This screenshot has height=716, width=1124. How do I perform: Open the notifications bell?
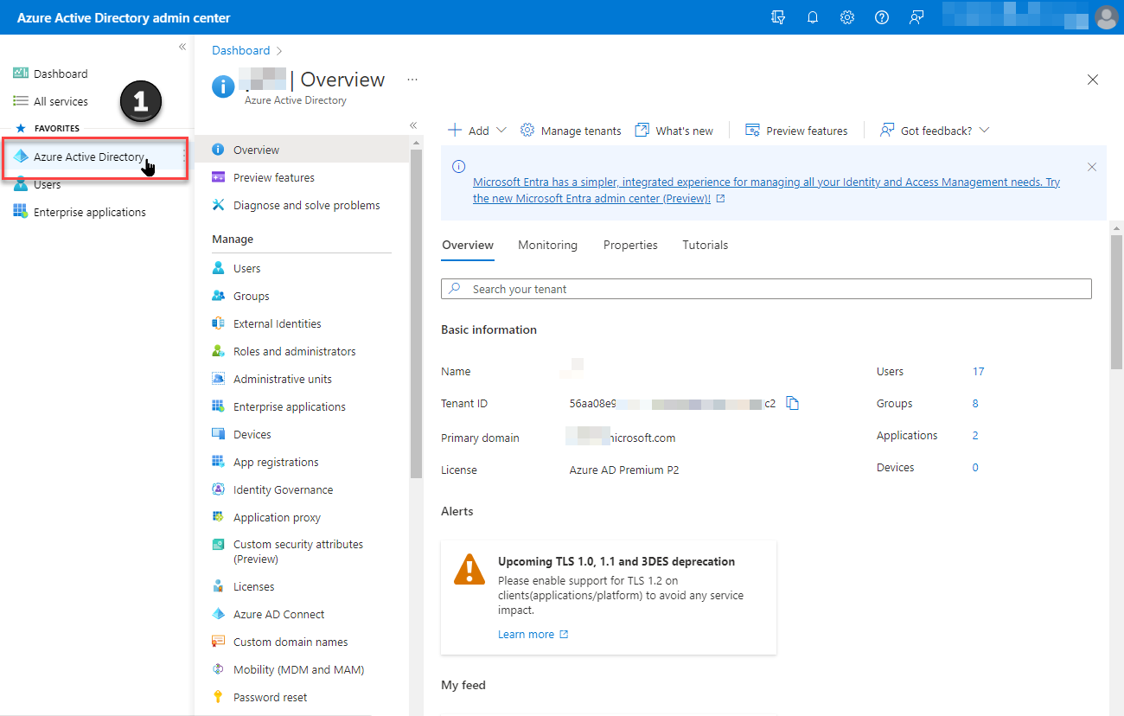click(x=813, y=17)
